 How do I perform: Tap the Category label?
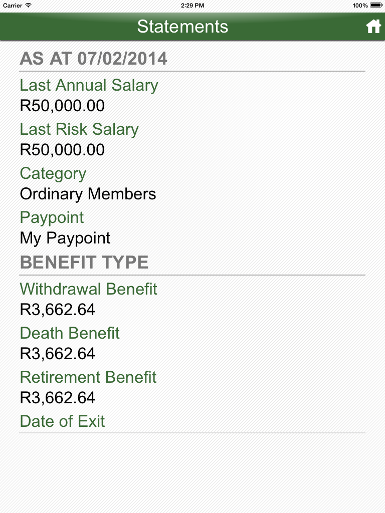[x=53, y=173]
